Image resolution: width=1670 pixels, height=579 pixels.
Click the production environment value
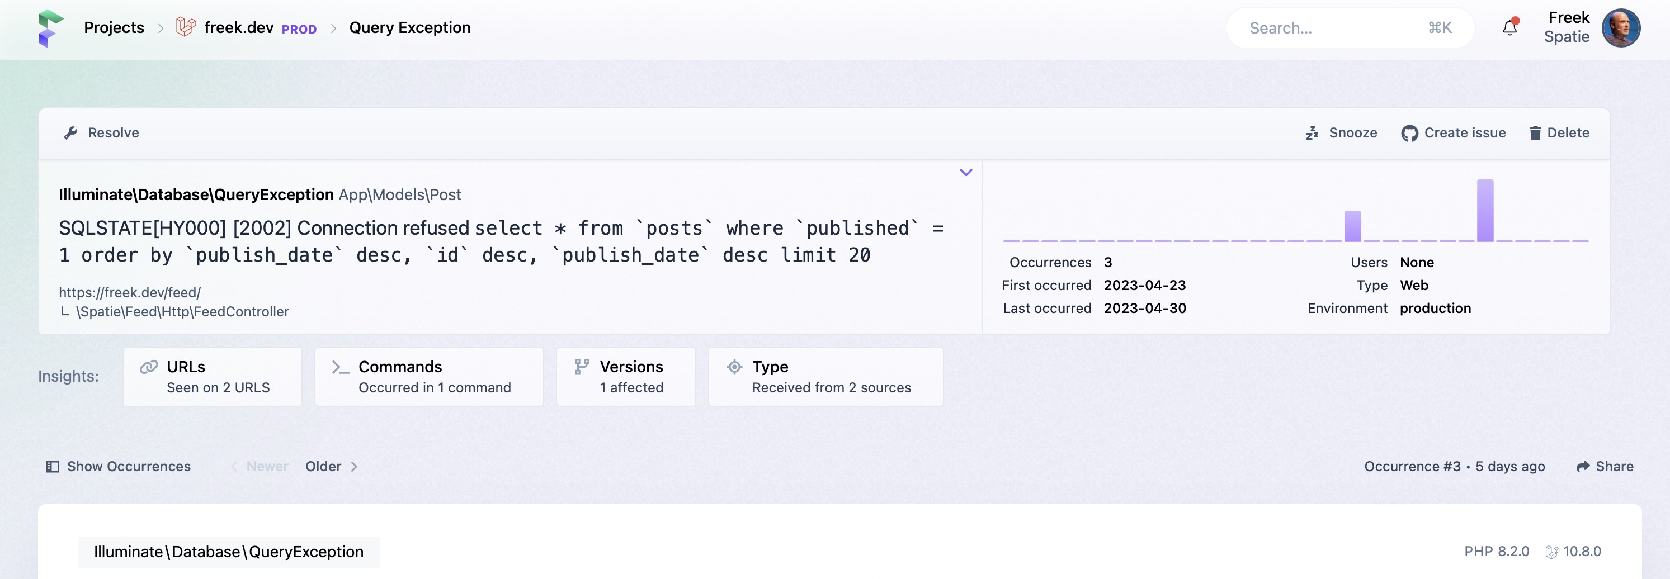pyautogui.click(x=1435, y=309)
